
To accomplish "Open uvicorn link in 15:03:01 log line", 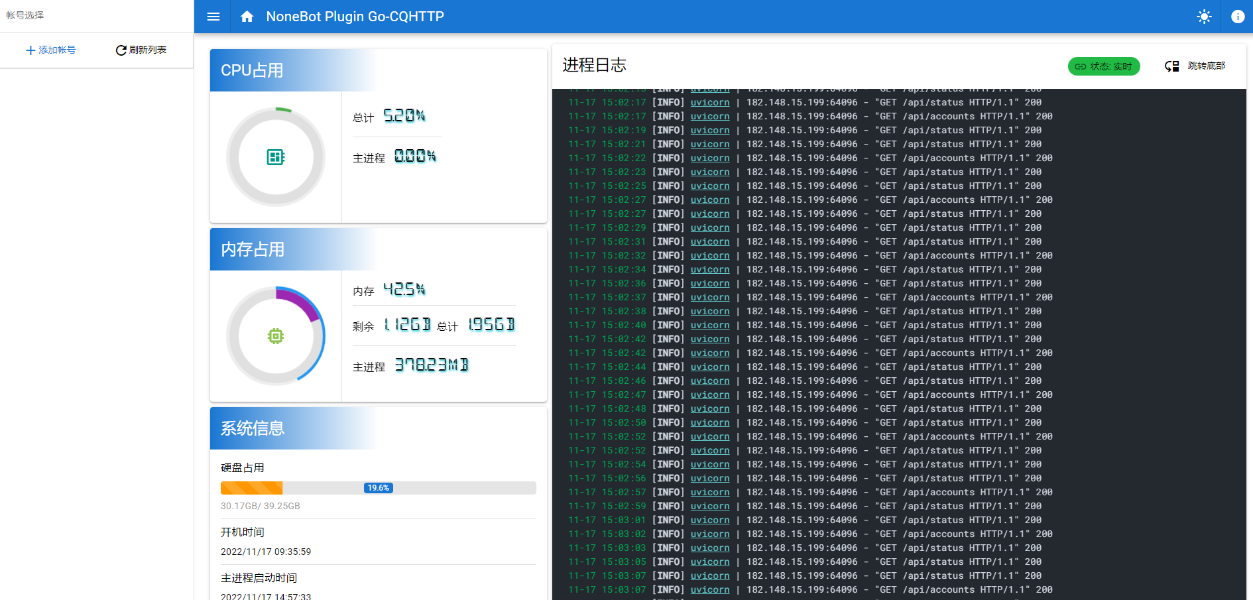I will (710, 520).
